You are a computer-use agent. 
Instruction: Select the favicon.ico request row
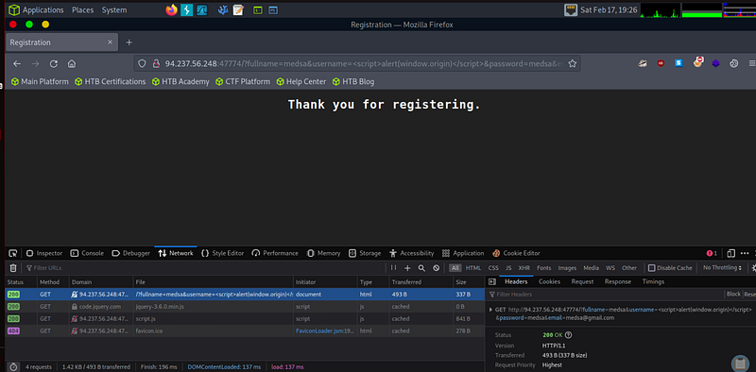[x=245, y=331]
